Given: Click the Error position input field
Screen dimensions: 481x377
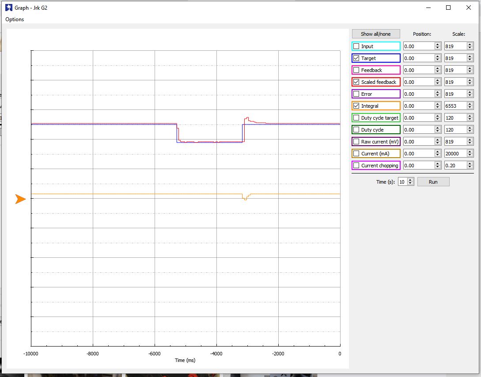Looking at the screenshot, I should pyautogui.click(x=419, y=94).
